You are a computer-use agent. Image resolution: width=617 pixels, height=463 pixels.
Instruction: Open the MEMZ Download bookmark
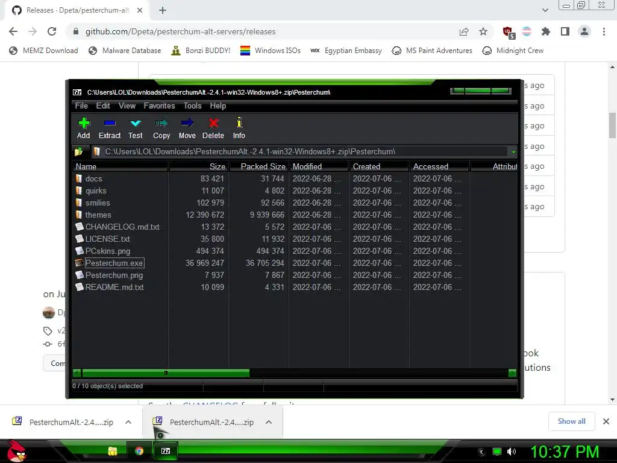click(x=43, y=51)
